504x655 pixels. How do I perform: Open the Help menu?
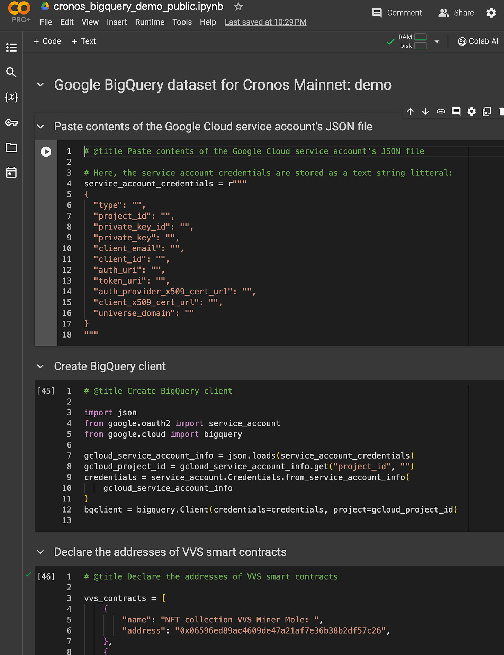coord(208,22)
